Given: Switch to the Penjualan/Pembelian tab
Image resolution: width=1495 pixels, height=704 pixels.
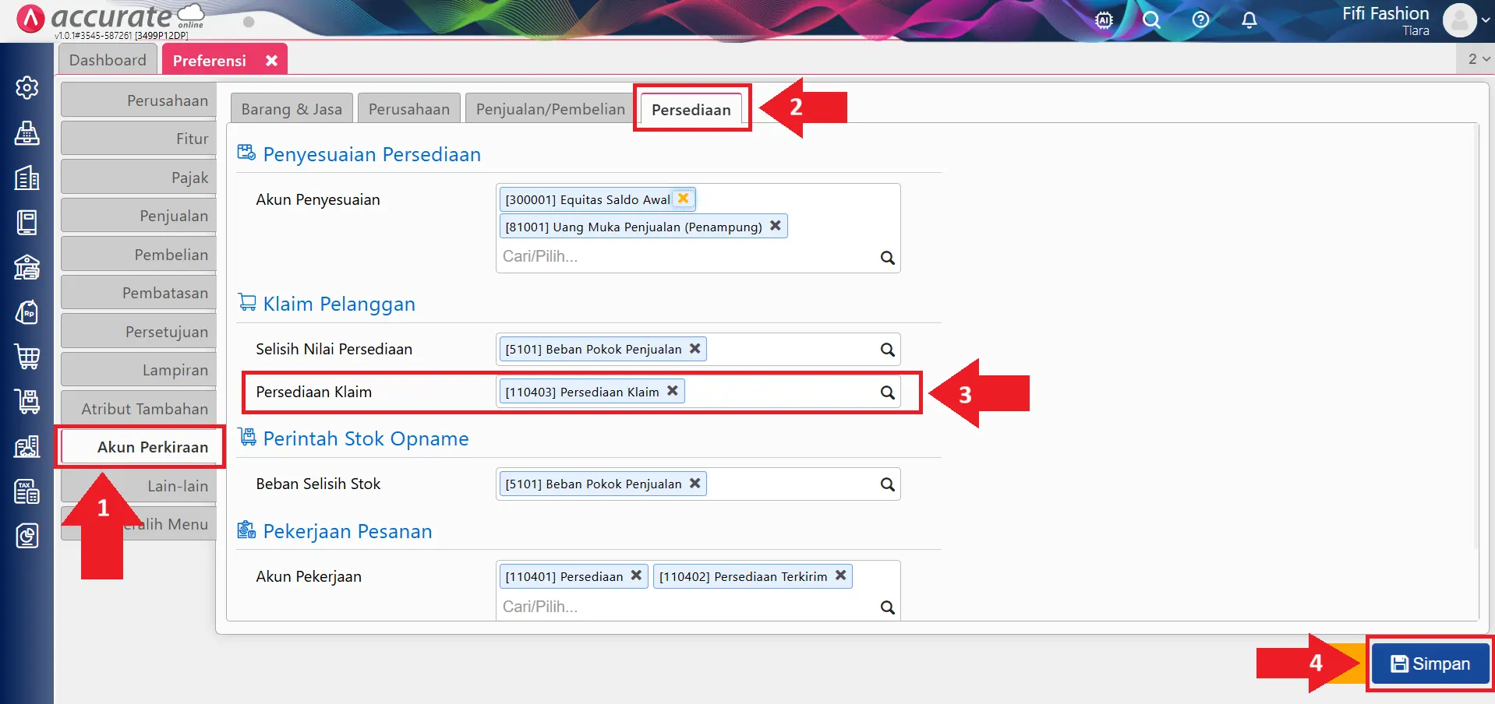Looking at the screenshot, I should (550, 109).
